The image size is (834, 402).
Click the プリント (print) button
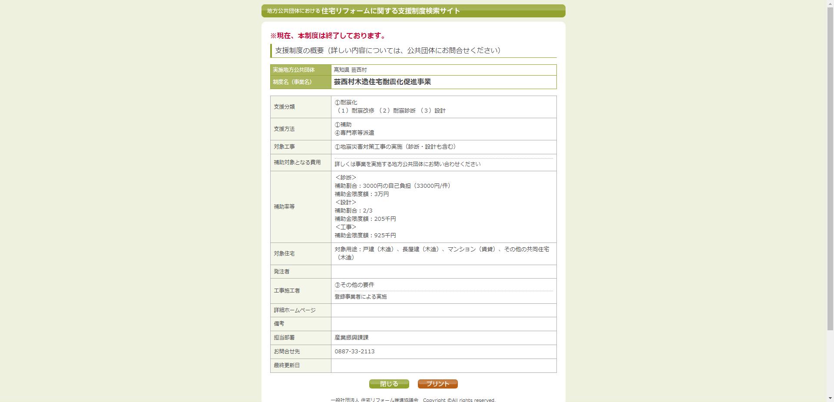(437, 384)
